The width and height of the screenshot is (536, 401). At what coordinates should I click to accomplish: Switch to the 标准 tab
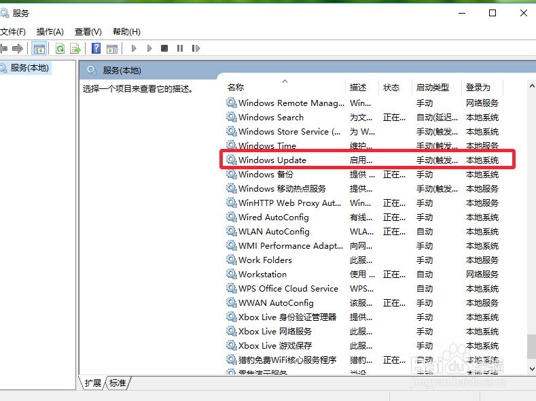point(118,383)
